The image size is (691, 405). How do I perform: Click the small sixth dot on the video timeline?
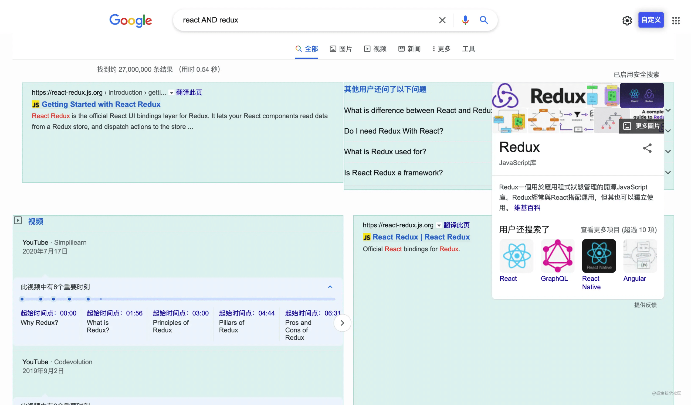(x=101, y=299)
